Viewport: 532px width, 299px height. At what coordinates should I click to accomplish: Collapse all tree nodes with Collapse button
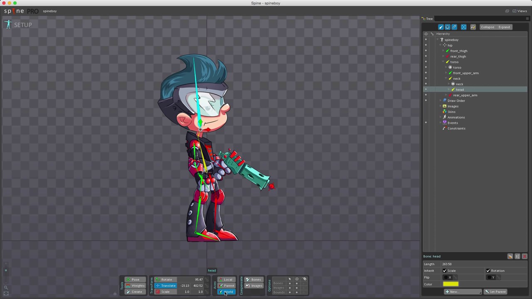click(x=488, y=27)
